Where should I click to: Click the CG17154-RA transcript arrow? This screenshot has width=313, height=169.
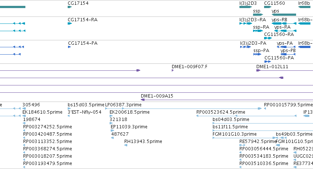[70, 23]
